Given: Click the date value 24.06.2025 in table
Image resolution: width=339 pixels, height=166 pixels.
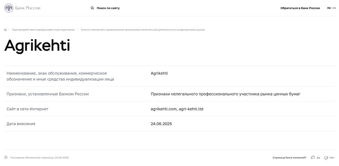Looking at the screenshot, I should click(x=161, y=124).
